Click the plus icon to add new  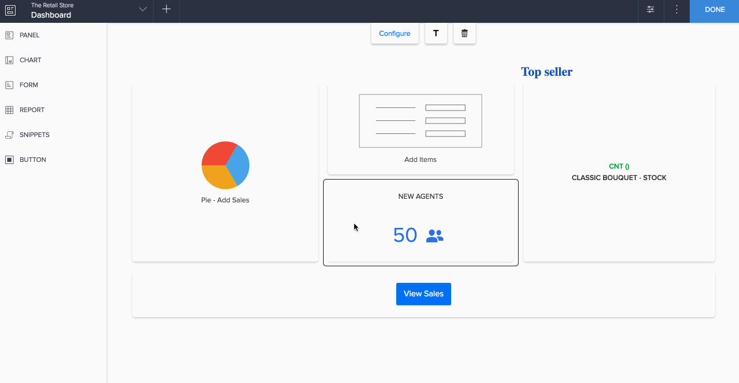[166, 10]
